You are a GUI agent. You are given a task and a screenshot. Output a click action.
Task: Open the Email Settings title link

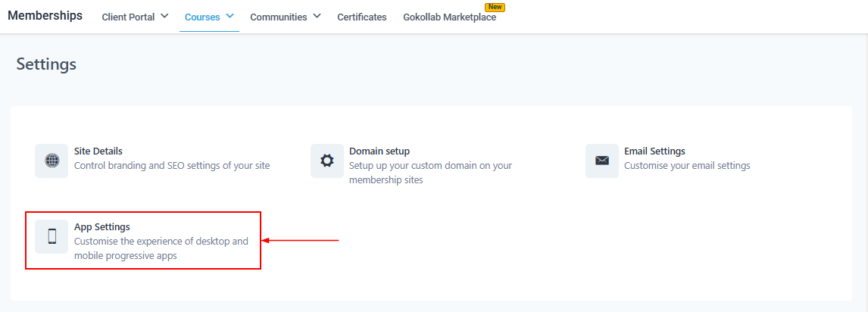654,151
